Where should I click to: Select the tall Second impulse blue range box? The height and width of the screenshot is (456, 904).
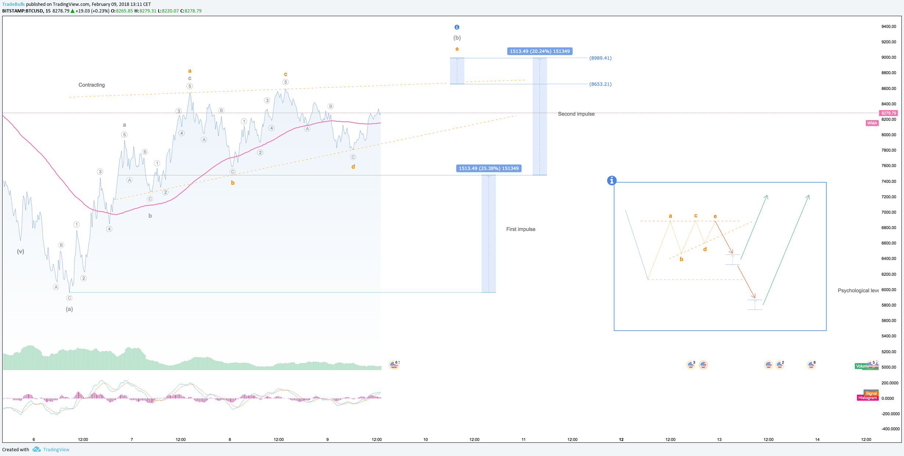[540, 116]
